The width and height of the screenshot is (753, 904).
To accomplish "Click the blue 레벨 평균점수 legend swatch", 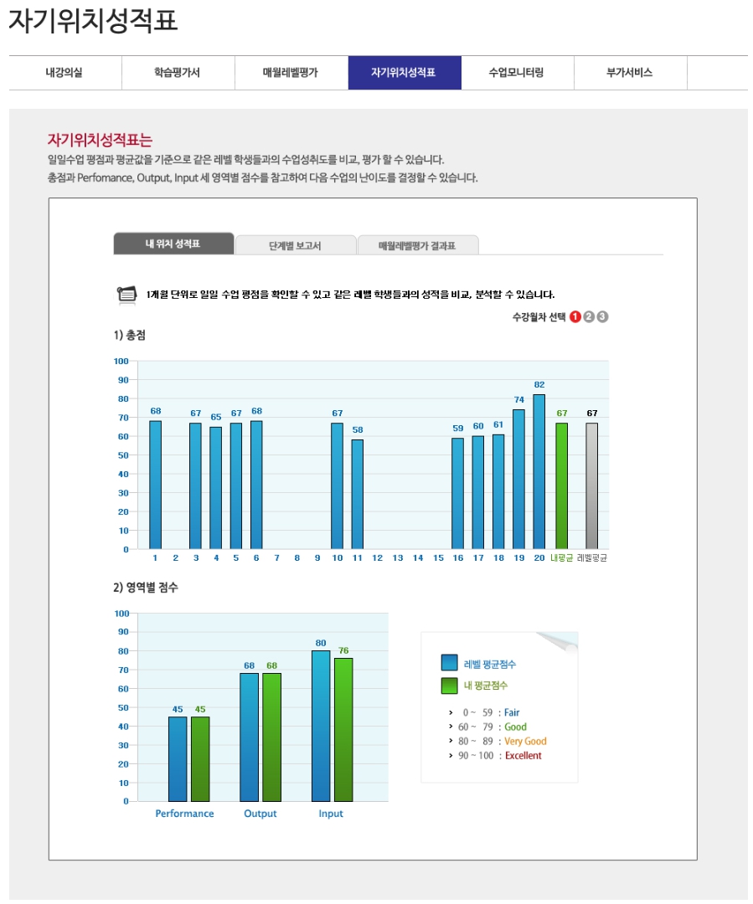I will click(x=450, y=664).
